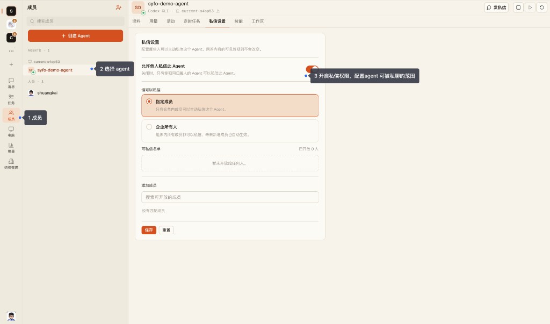Open 任务 tasks in sidebar
Viewport: 550px width, 324px height.
(x=11, y=99)
